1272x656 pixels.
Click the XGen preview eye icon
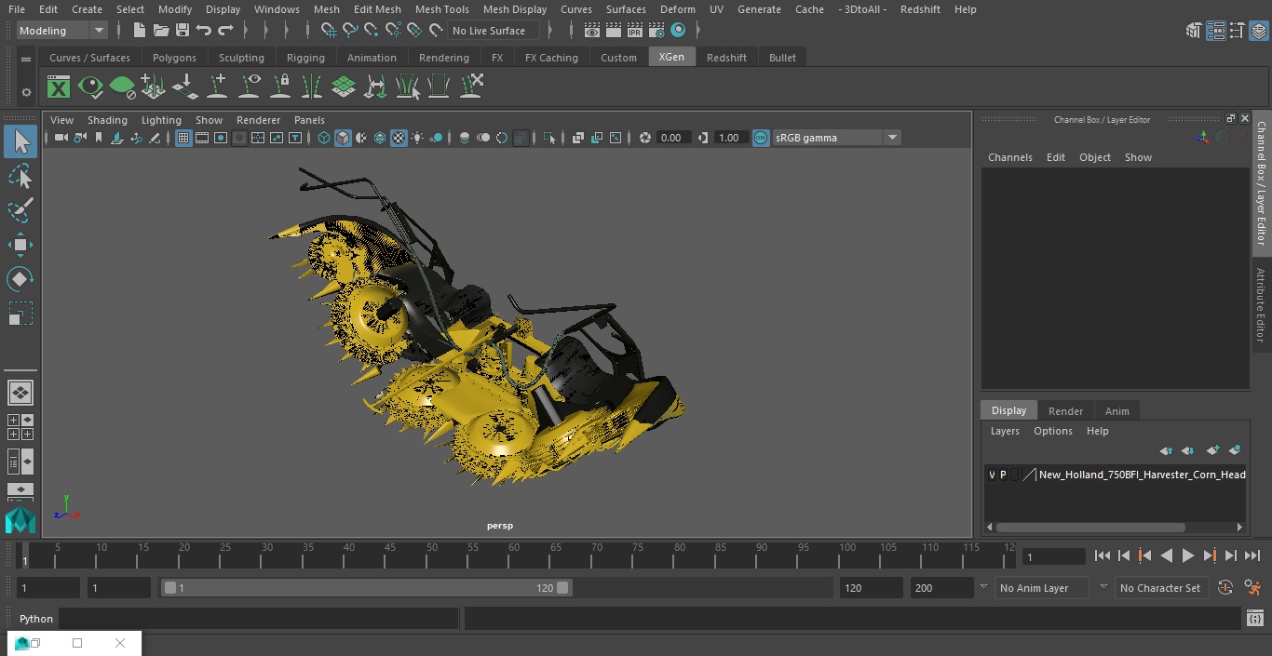pos(90,87)
